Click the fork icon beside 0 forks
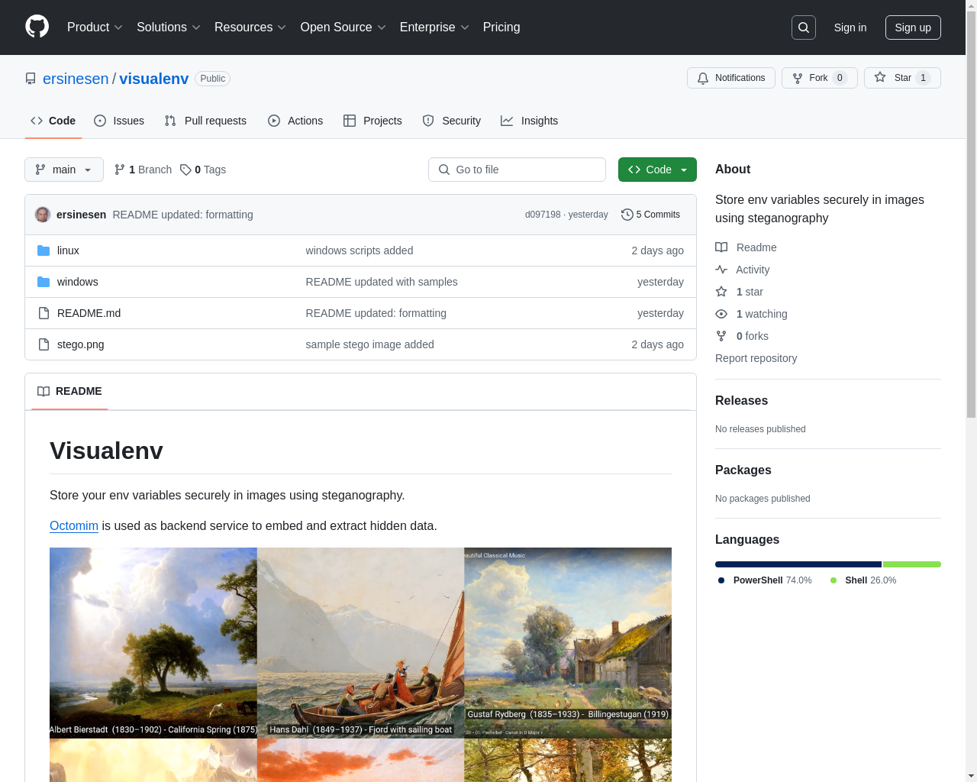The height and width of the screenshot is (782, 977). (721, 336)
